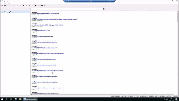Select the Visio.StencilMacroEnabled.15 key rule
The width and height of the screenshot is (179, 101).
coord(47,71)
